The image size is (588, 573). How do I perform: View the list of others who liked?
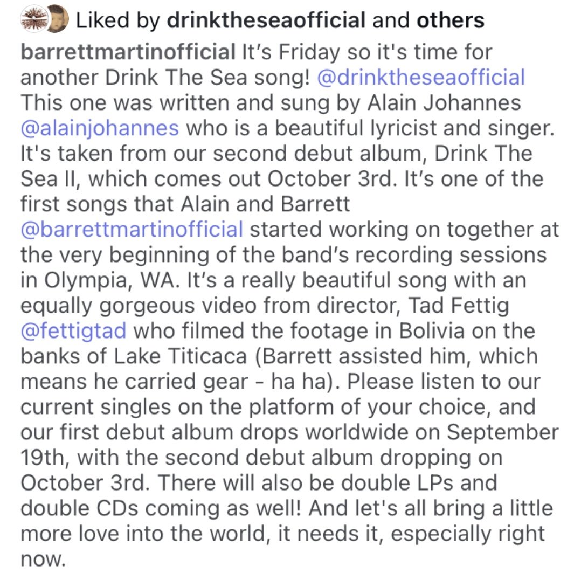coord(451,20)
